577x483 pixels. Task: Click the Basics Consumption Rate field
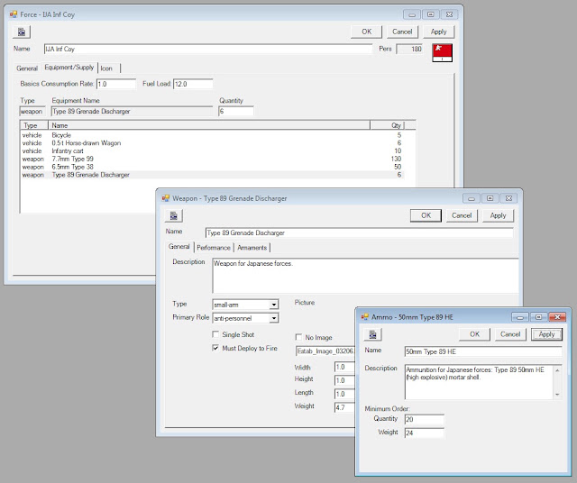tap(116, 84)
